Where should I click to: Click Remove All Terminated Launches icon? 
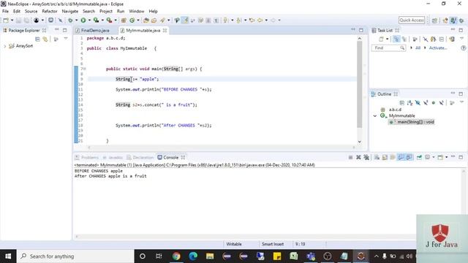coord(366,157)
